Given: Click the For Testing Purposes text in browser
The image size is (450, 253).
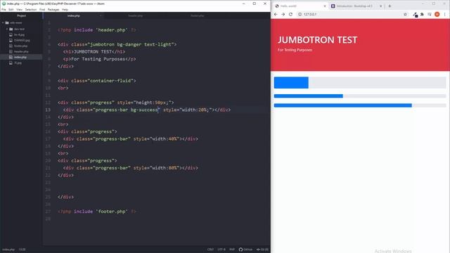Looking at the screenshot, I should point(295,50).
